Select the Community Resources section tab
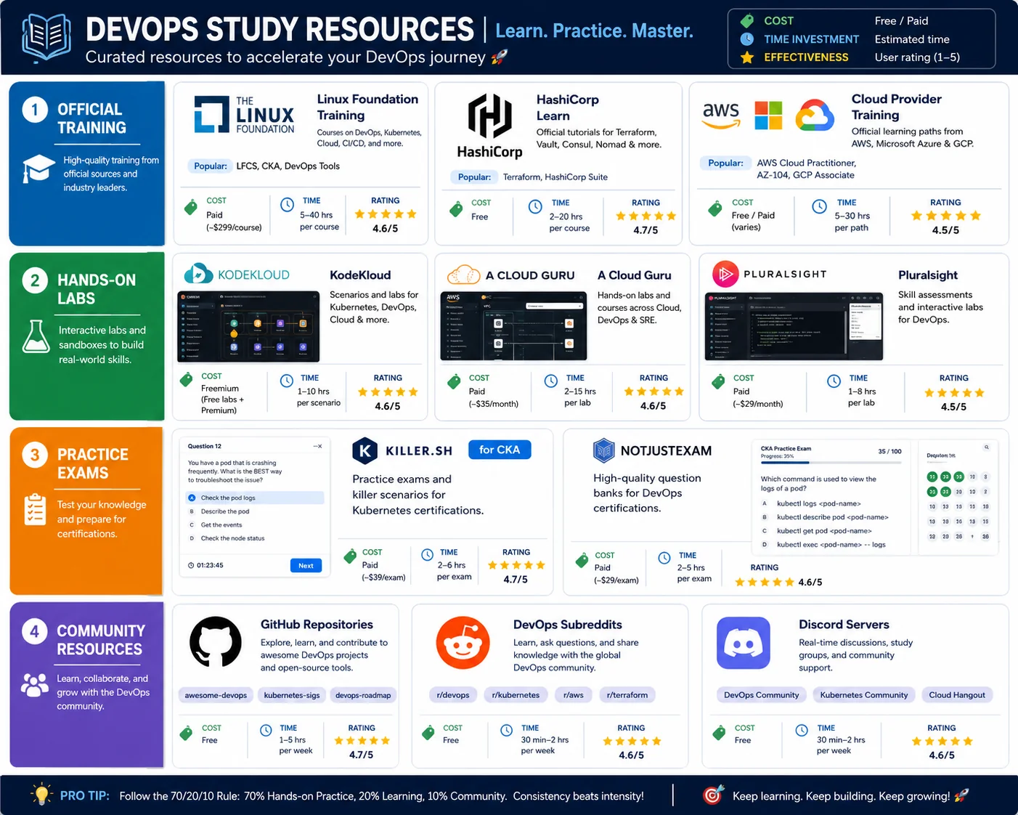The width and height of the screenshot is (1018, 815). pos(86,685)
